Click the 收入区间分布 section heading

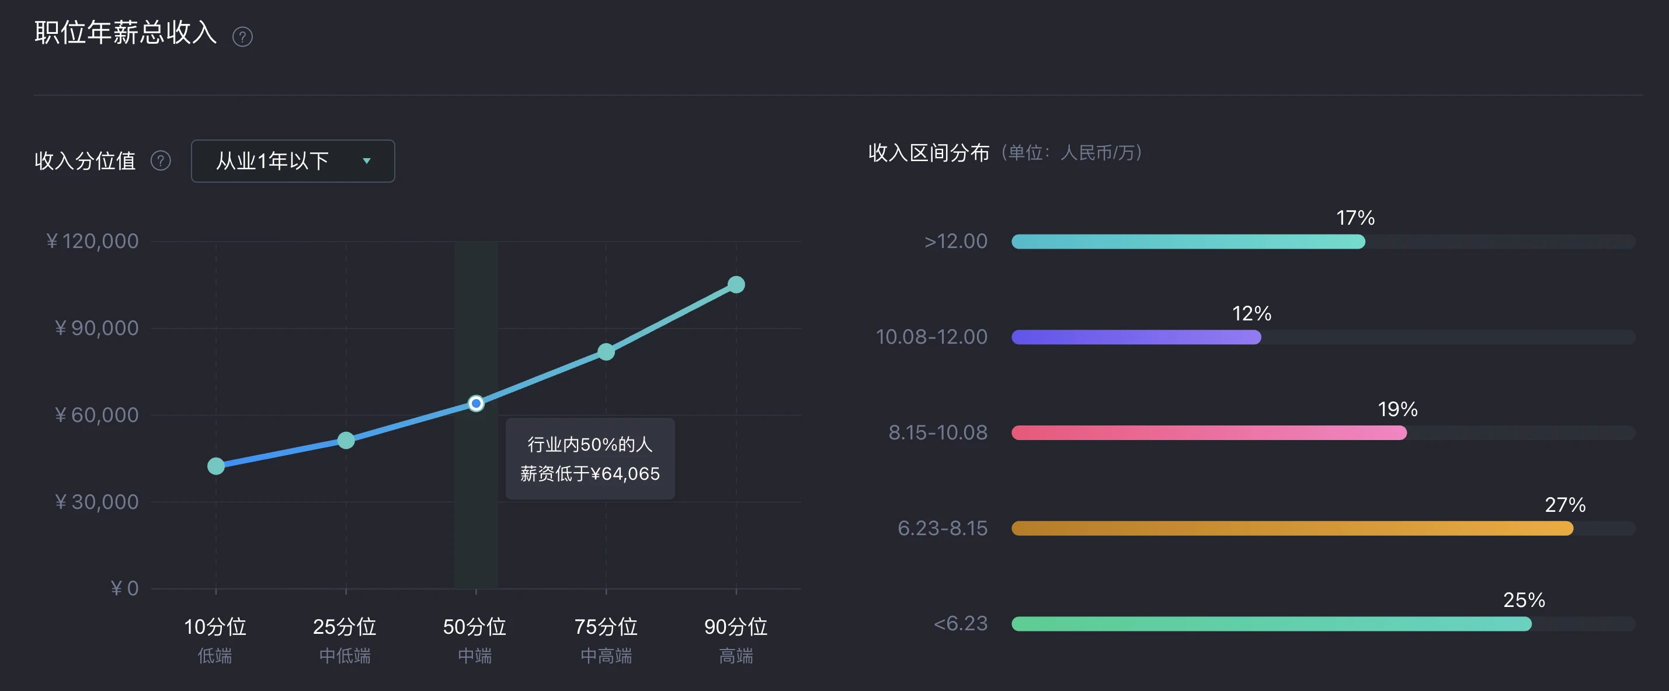(929, 153)
